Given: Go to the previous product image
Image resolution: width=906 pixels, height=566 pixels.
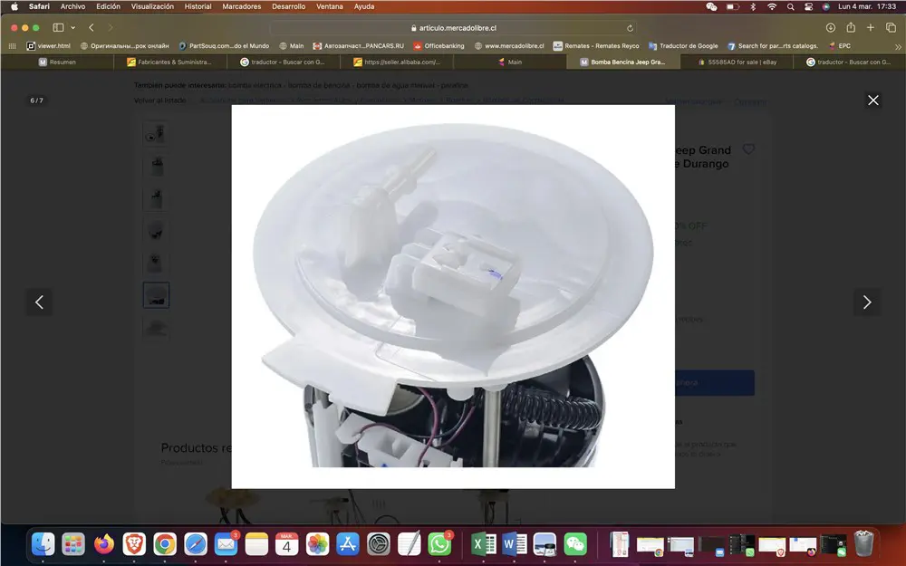Looking at the screenshot, I should (x=39, y=302).
